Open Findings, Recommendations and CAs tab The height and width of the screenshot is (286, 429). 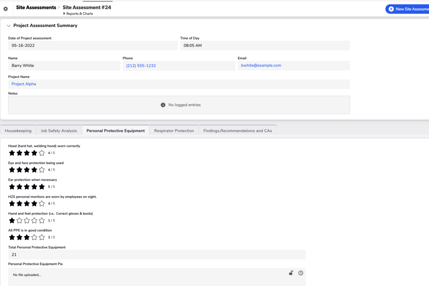coord(238,131)
